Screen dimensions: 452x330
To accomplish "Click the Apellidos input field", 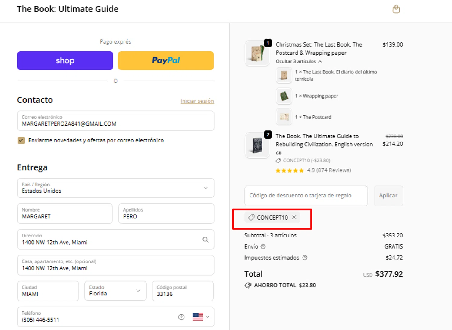I will click(166, 214).
